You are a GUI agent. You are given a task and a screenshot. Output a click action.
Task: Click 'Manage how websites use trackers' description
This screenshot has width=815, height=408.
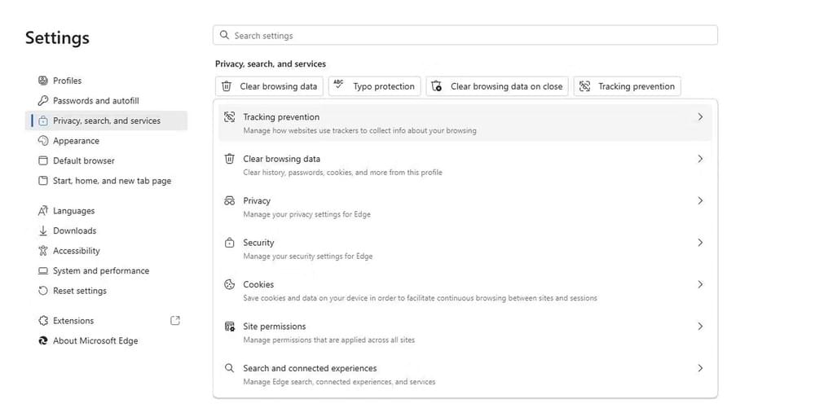pos(359,130)
